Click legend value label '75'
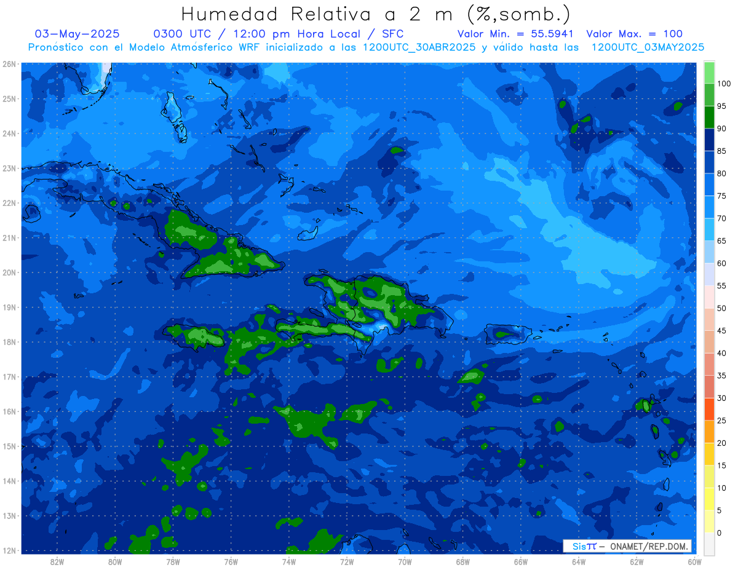This screenshot has height=570, width=738. click(x=721, y=196)
